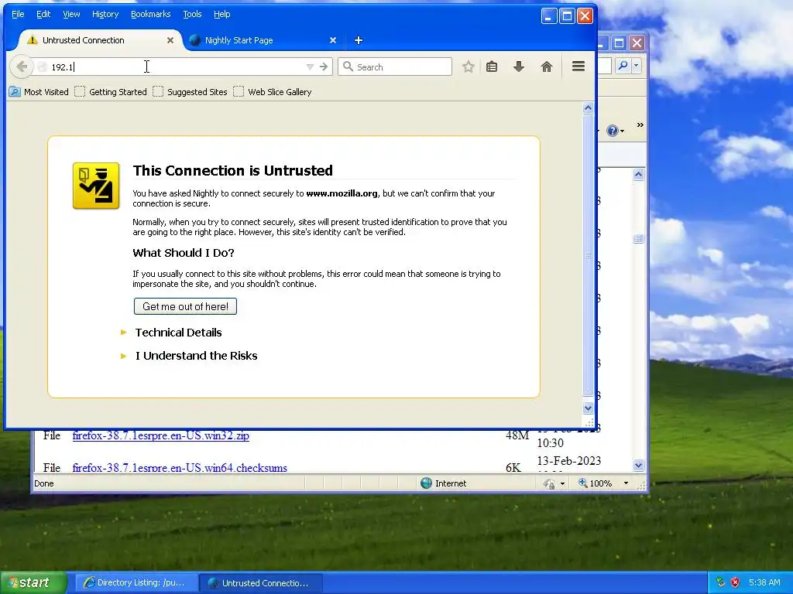This screenshot has height=594, width=793.
Task: Switch to Untrusted Connection taskbar item
Action: (260, 583)
